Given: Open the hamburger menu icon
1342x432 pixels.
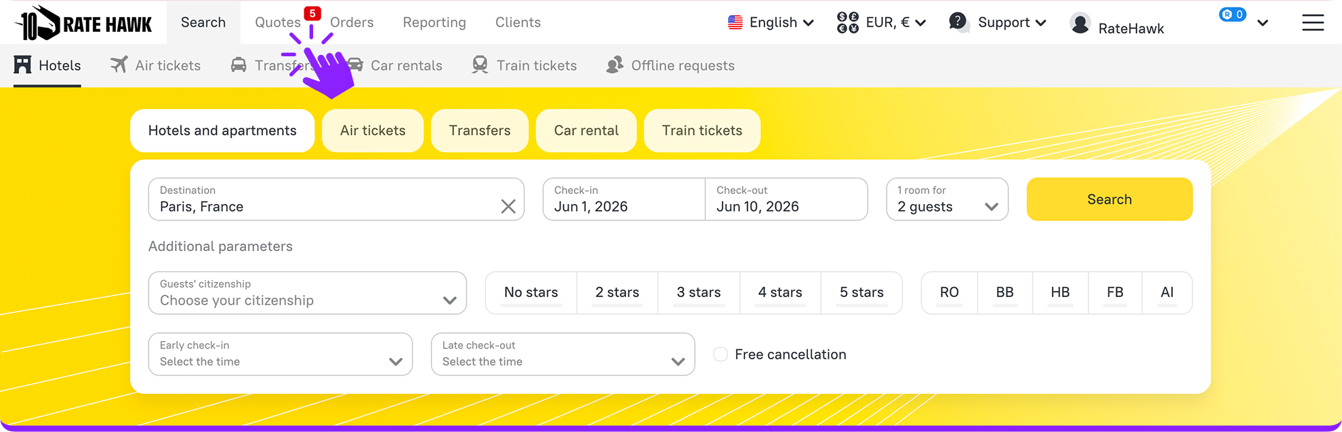Looking at the screenshot, I should 1312,23.
